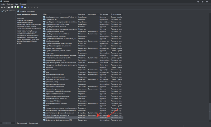This screenshot has width=211, height=127.
Task: Select Установщик ActiveX (AxInstSV) row
Action: click(83, 98)
